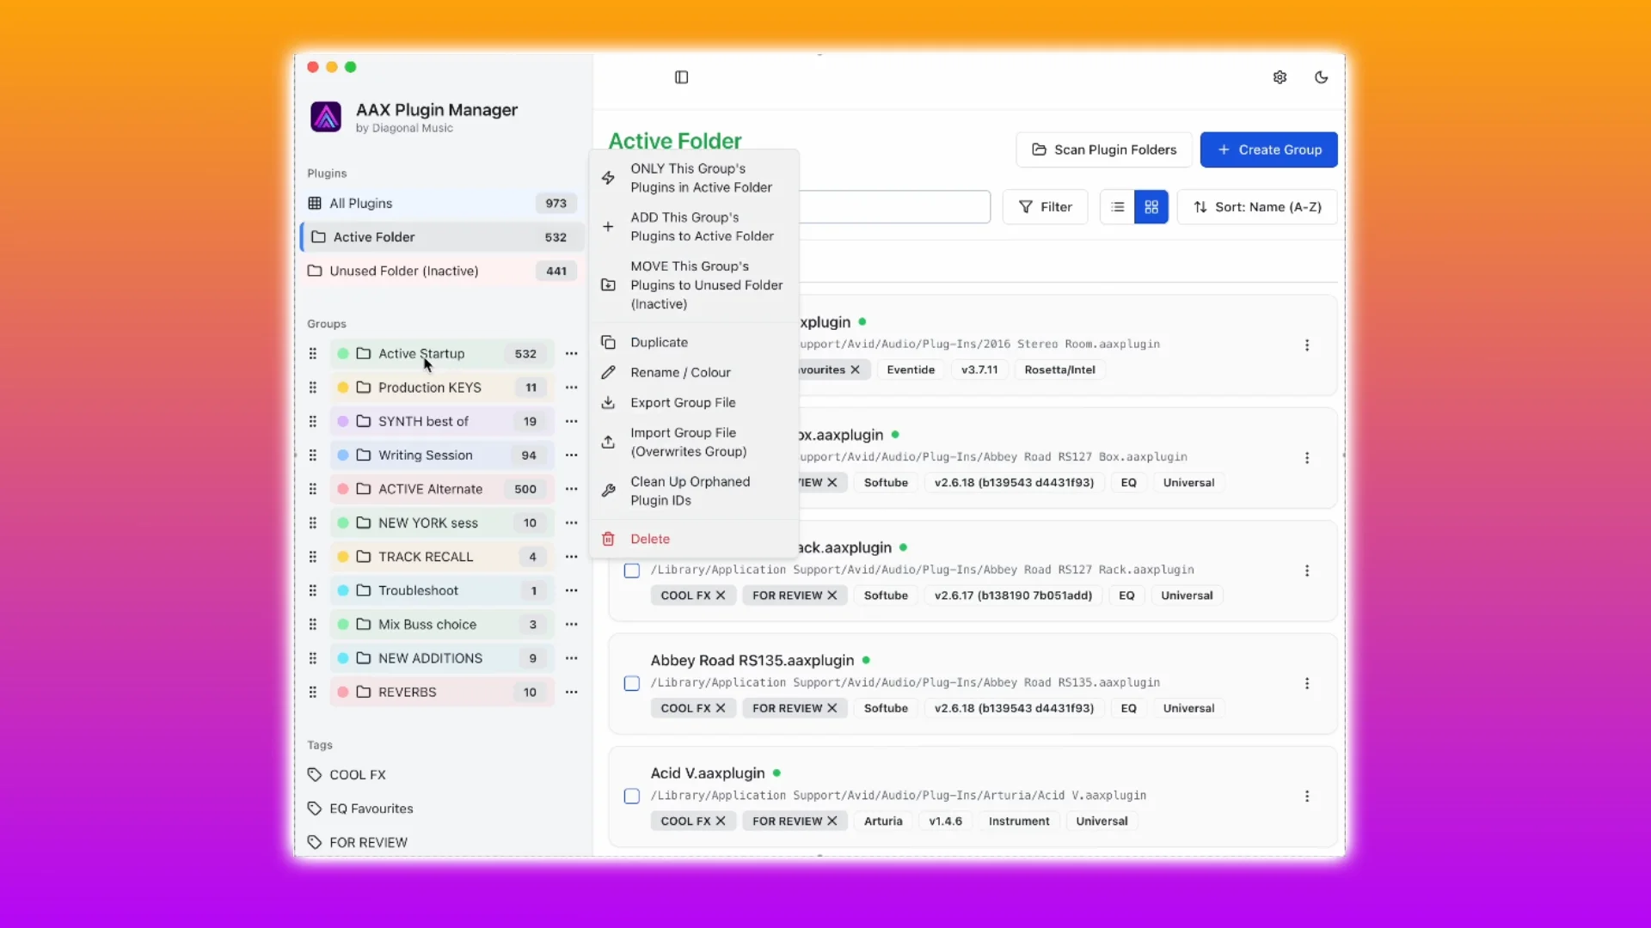Image resolution: width=1651 pixels, height=928 pixels.
Task: Remove COOL FX tag from Acid V
Action: [x=721, y=821]
